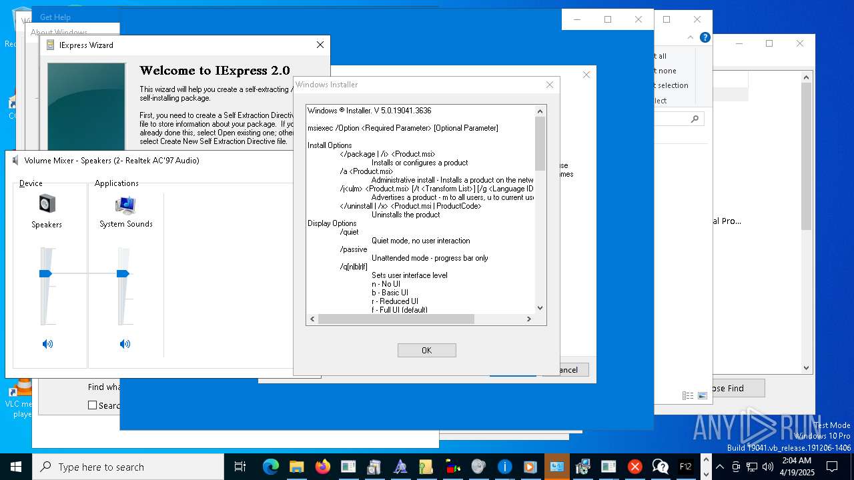Click Select none in File Explorer ribbon
Viewport: 854px width, 480px height.
click(666, 71)
